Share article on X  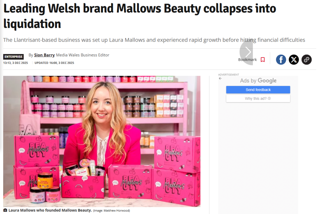click(294, 60)
